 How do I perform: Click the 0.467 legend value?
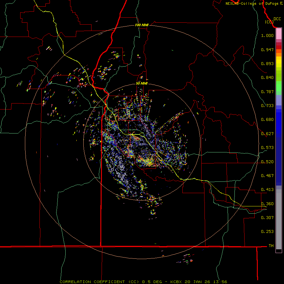click(267, 176)
